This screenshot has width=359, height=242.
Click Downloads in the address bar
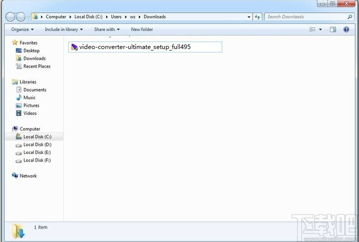pyautogui.click(x=155, y=16)
